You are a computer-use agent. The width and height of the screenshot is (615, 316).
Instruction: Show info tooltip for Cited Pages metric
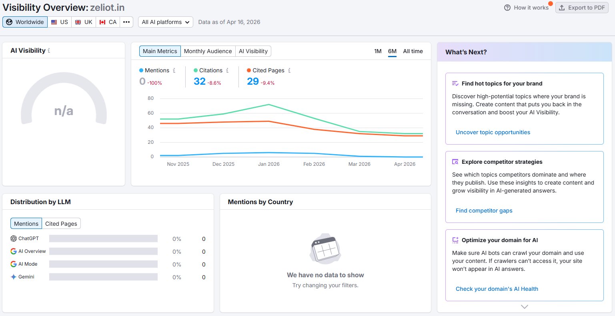[289, 70]
